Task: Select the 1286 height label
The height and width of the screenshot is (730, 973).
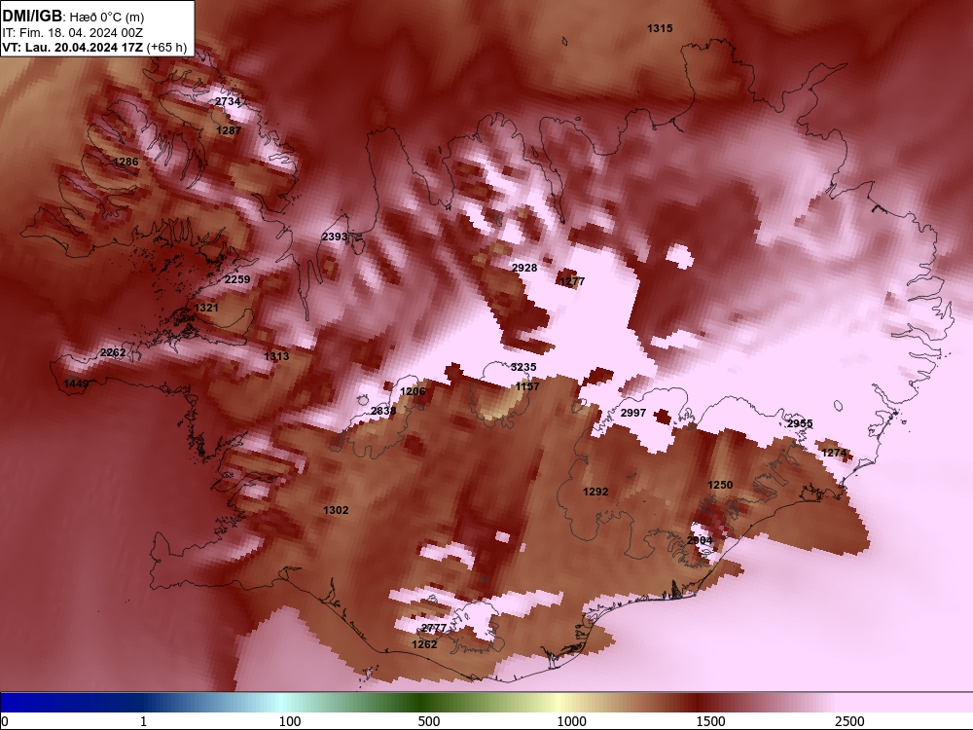Action: 126,162
